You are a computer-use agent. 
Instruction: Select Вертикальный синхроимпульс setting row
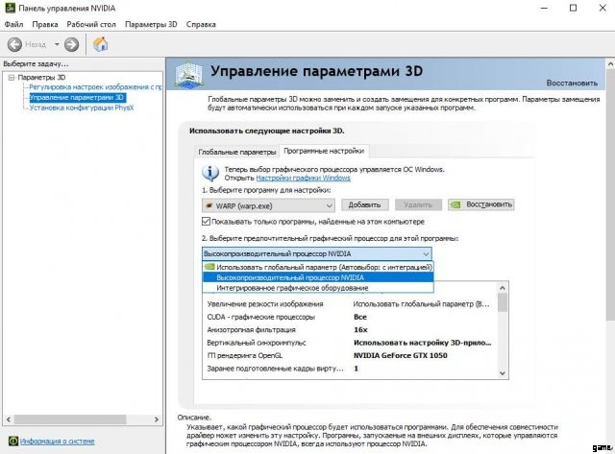coord(350,343)
